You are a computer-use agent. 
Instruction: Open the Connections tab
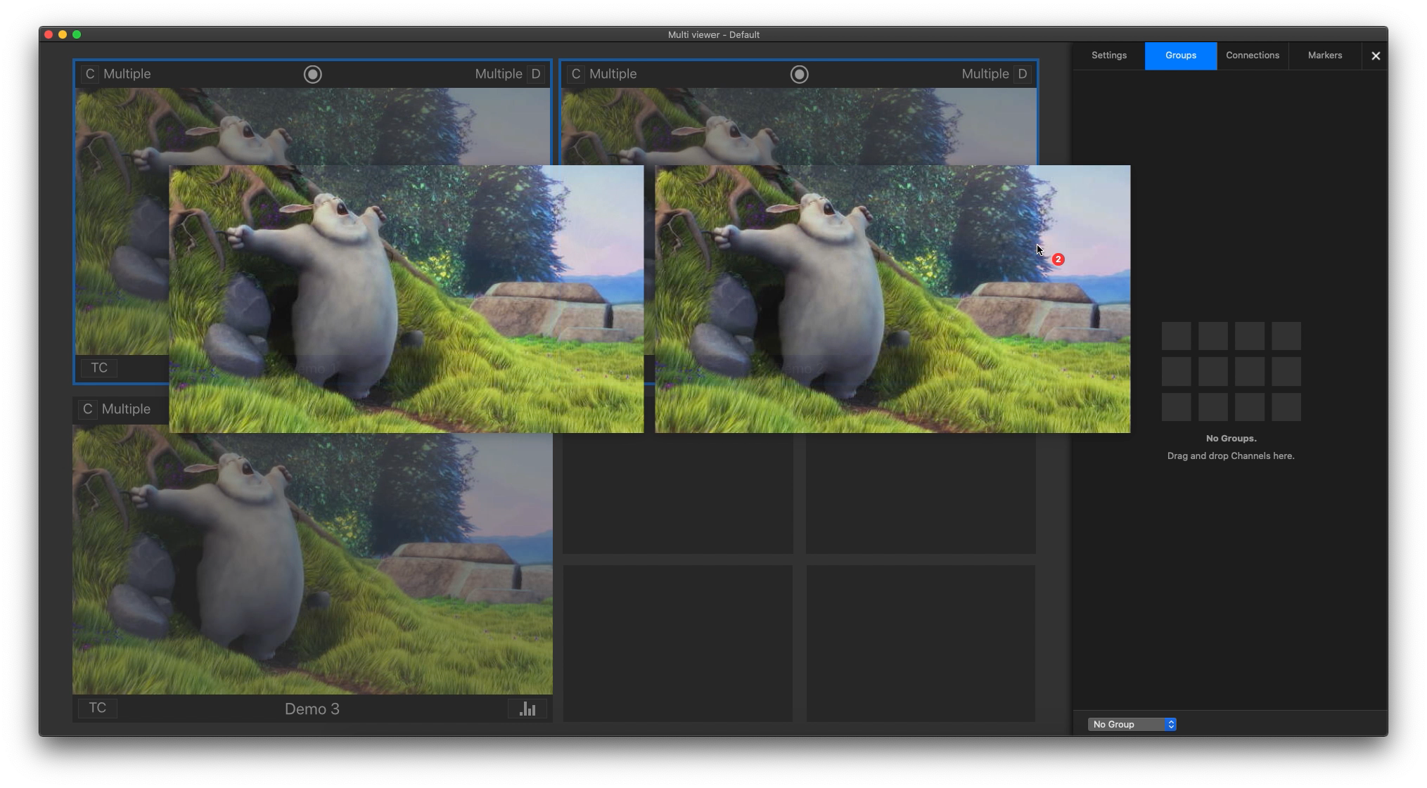click(x=1252, y=56)
